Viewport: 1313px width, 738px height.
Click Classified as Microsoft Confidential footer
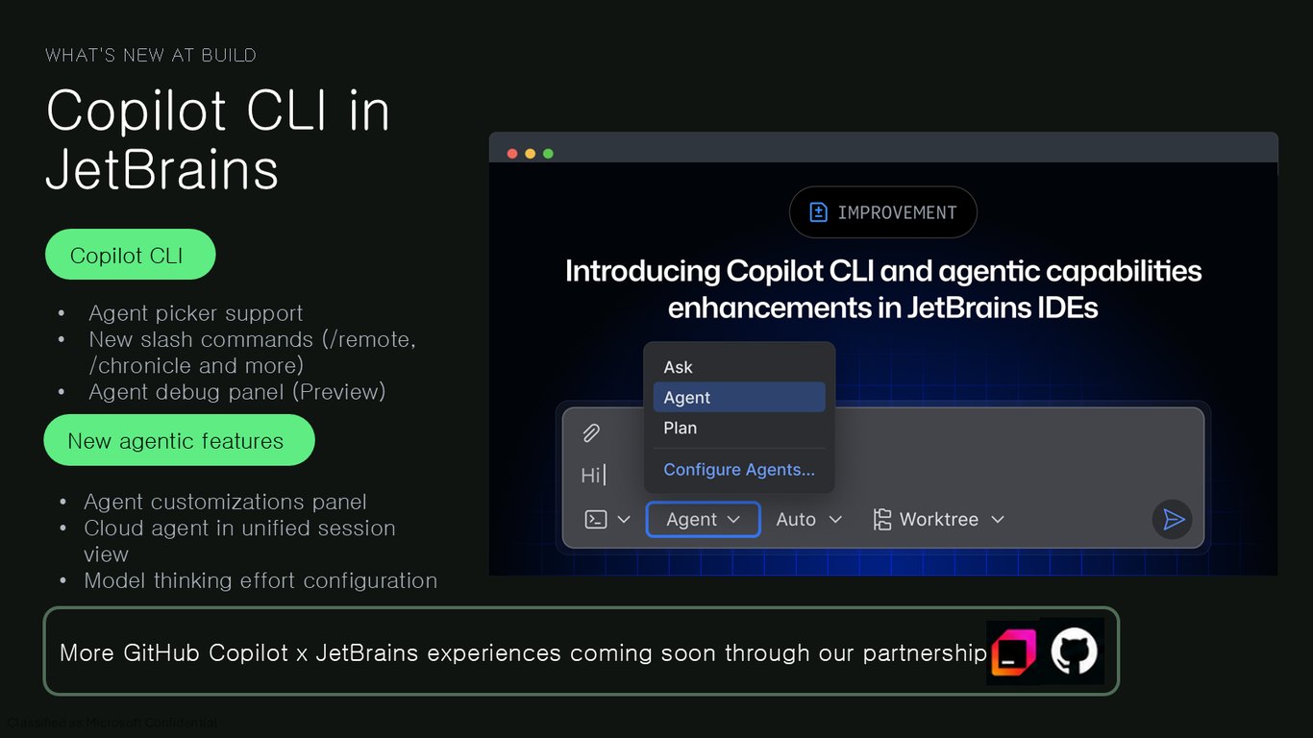click(x=112, y=723)
